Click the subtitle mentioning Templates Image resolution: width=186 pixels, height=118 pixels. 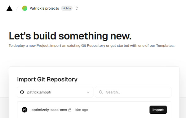[x=91, y=46]
